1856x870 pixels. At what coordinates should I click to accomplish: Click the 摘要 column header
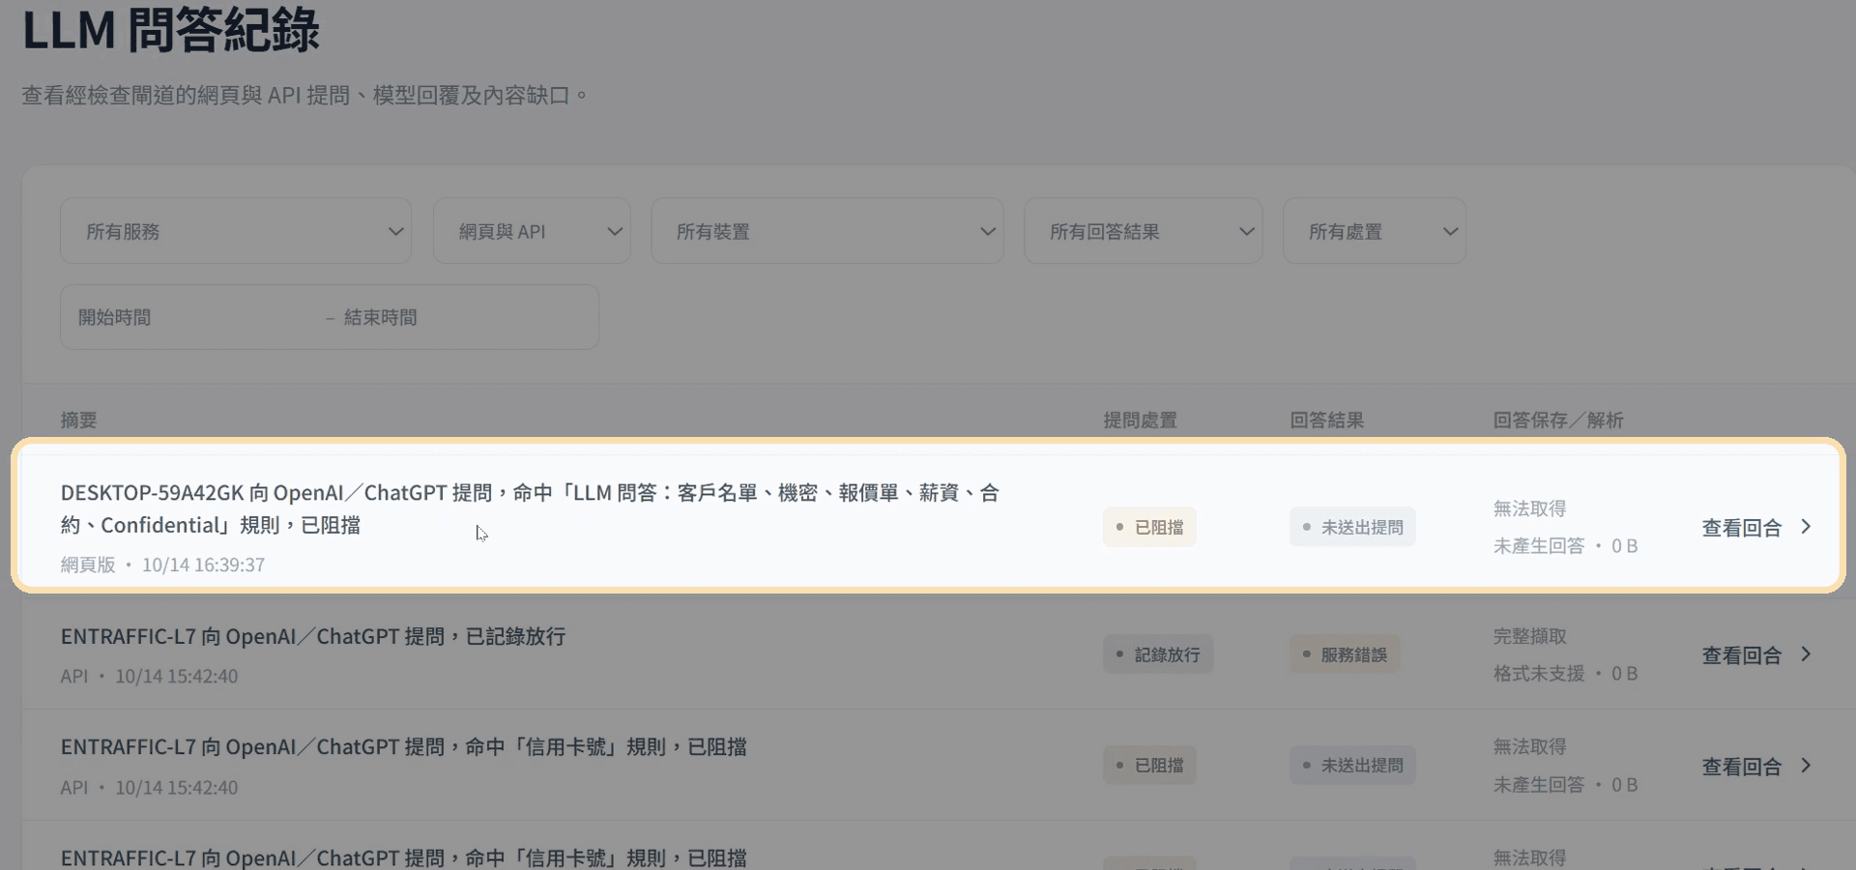click(x=78, y=420)
